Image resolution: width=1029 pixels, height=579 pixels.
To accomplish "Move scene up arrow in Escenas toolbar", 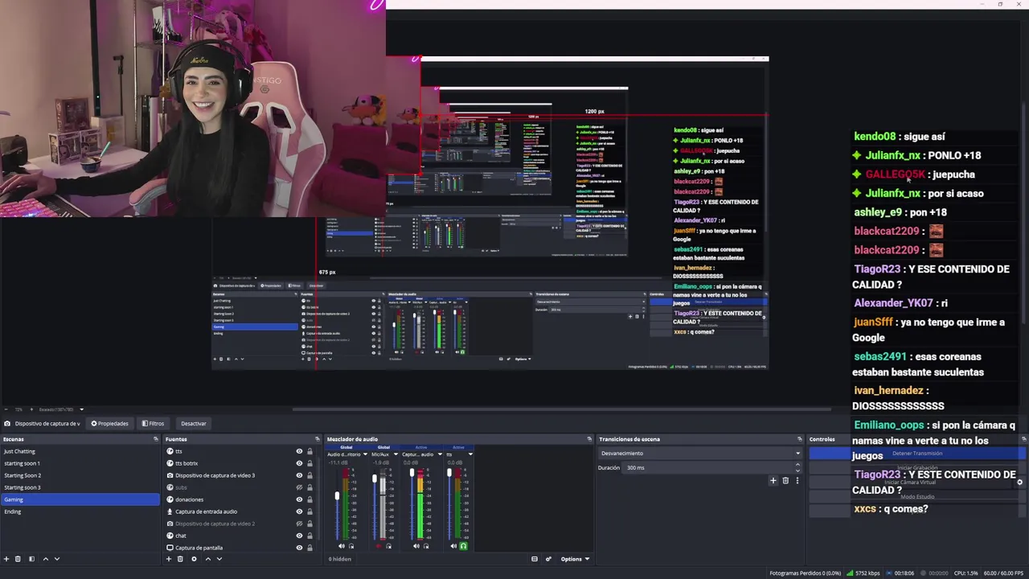I will (x=45, y=559).
